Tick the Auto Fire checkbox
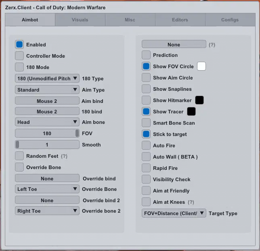The image size is (260, 251). 146,145
